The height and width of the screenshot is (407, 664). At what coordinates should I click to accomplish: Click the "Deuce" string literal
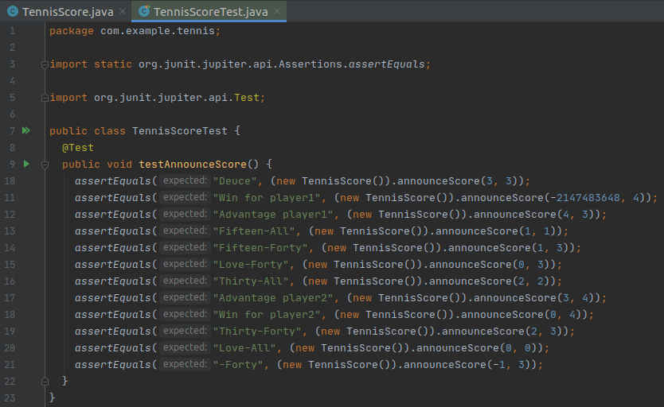pyautogui.click(x=235, y=181)
